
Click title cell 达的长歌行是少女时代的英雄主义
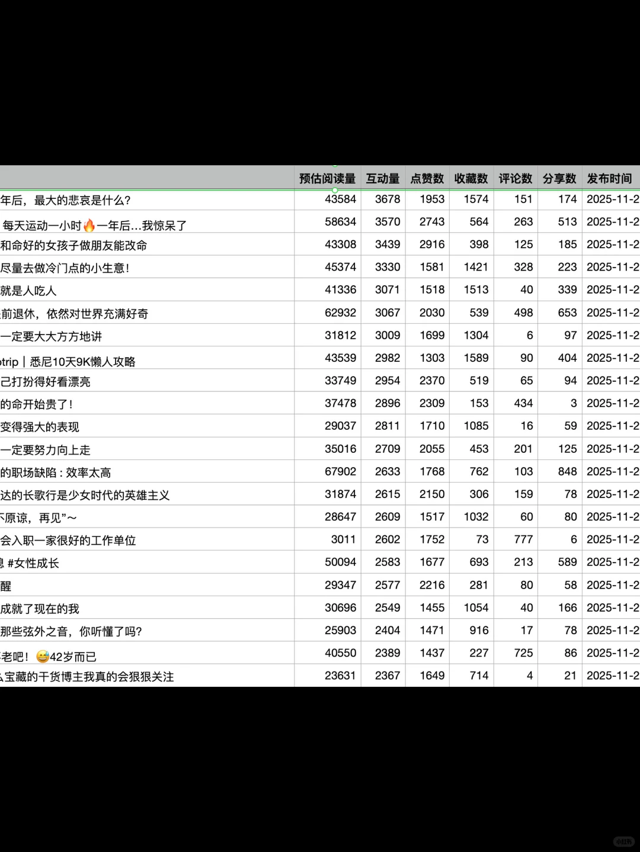pos(147,494)
